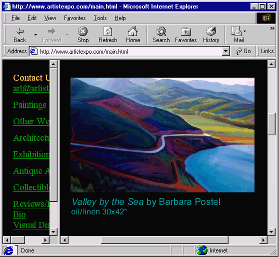
Task: Click the 'Valley by the Sea' caption text
Action: [107, 202]
